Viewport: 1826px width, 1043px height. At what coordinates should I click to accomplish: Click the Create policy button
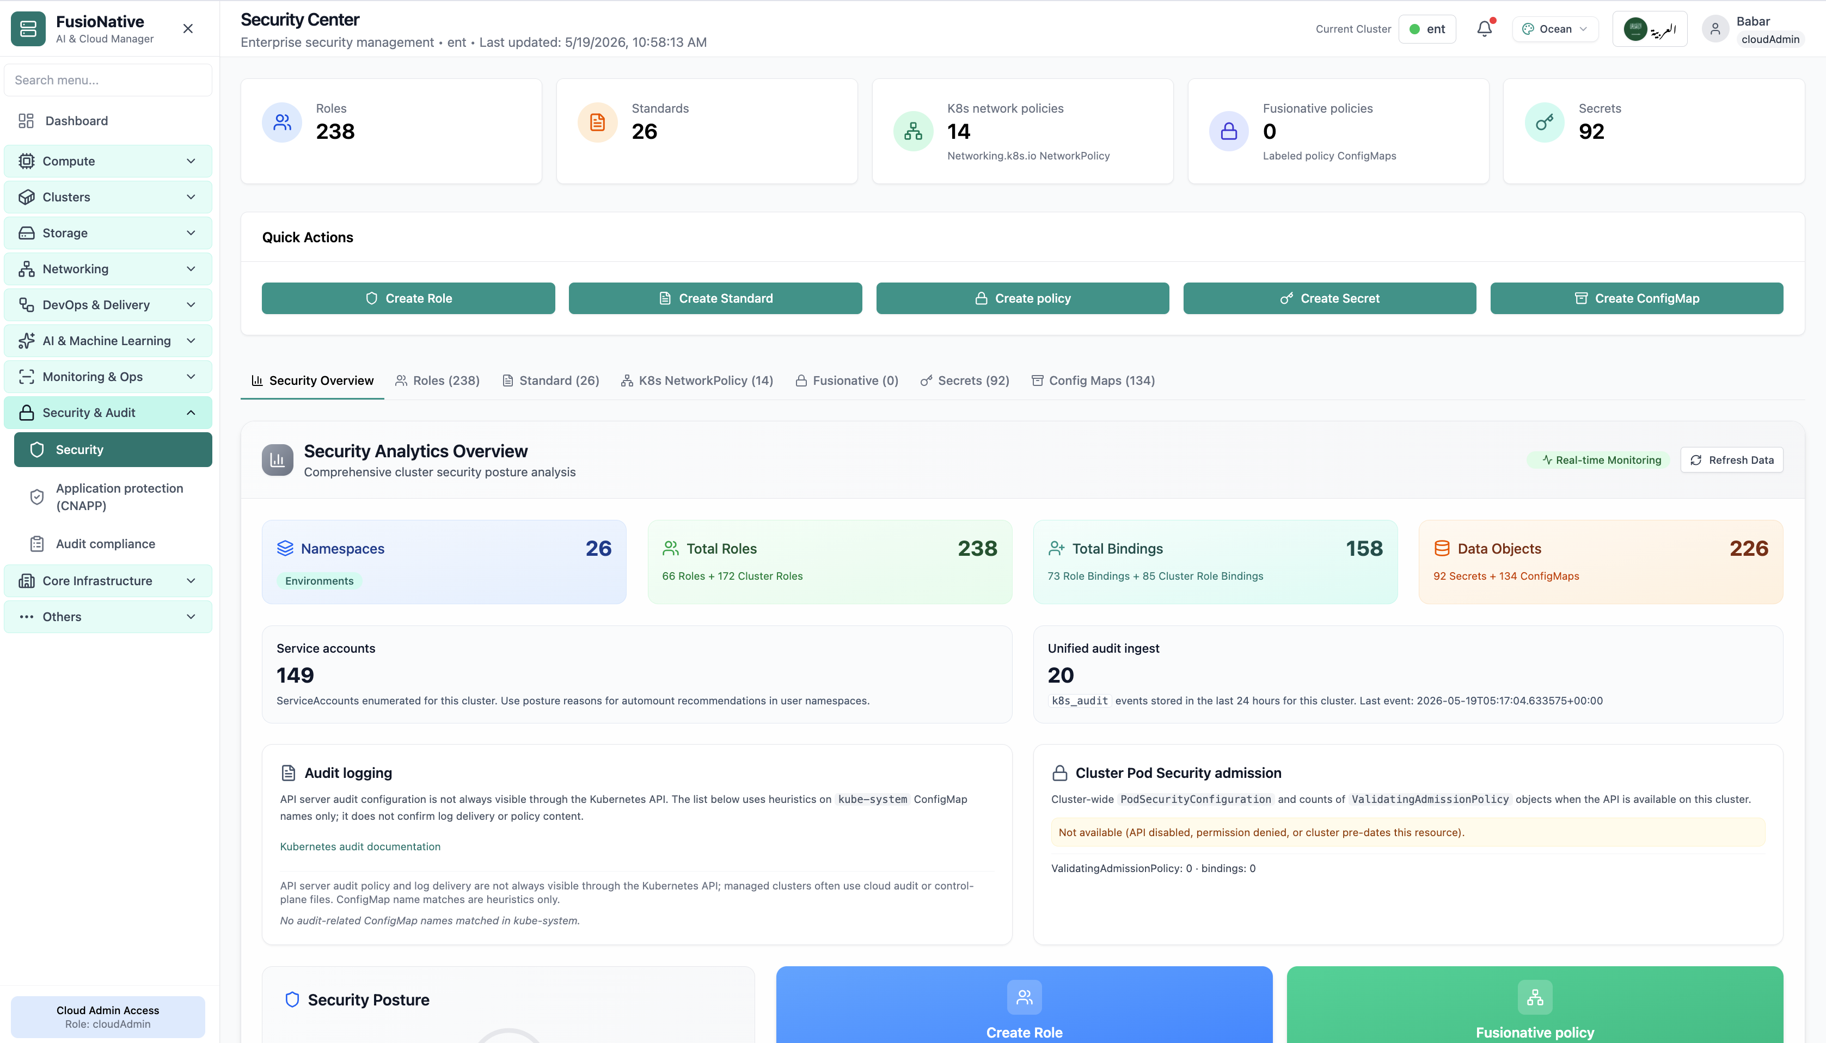[1022, 298]
